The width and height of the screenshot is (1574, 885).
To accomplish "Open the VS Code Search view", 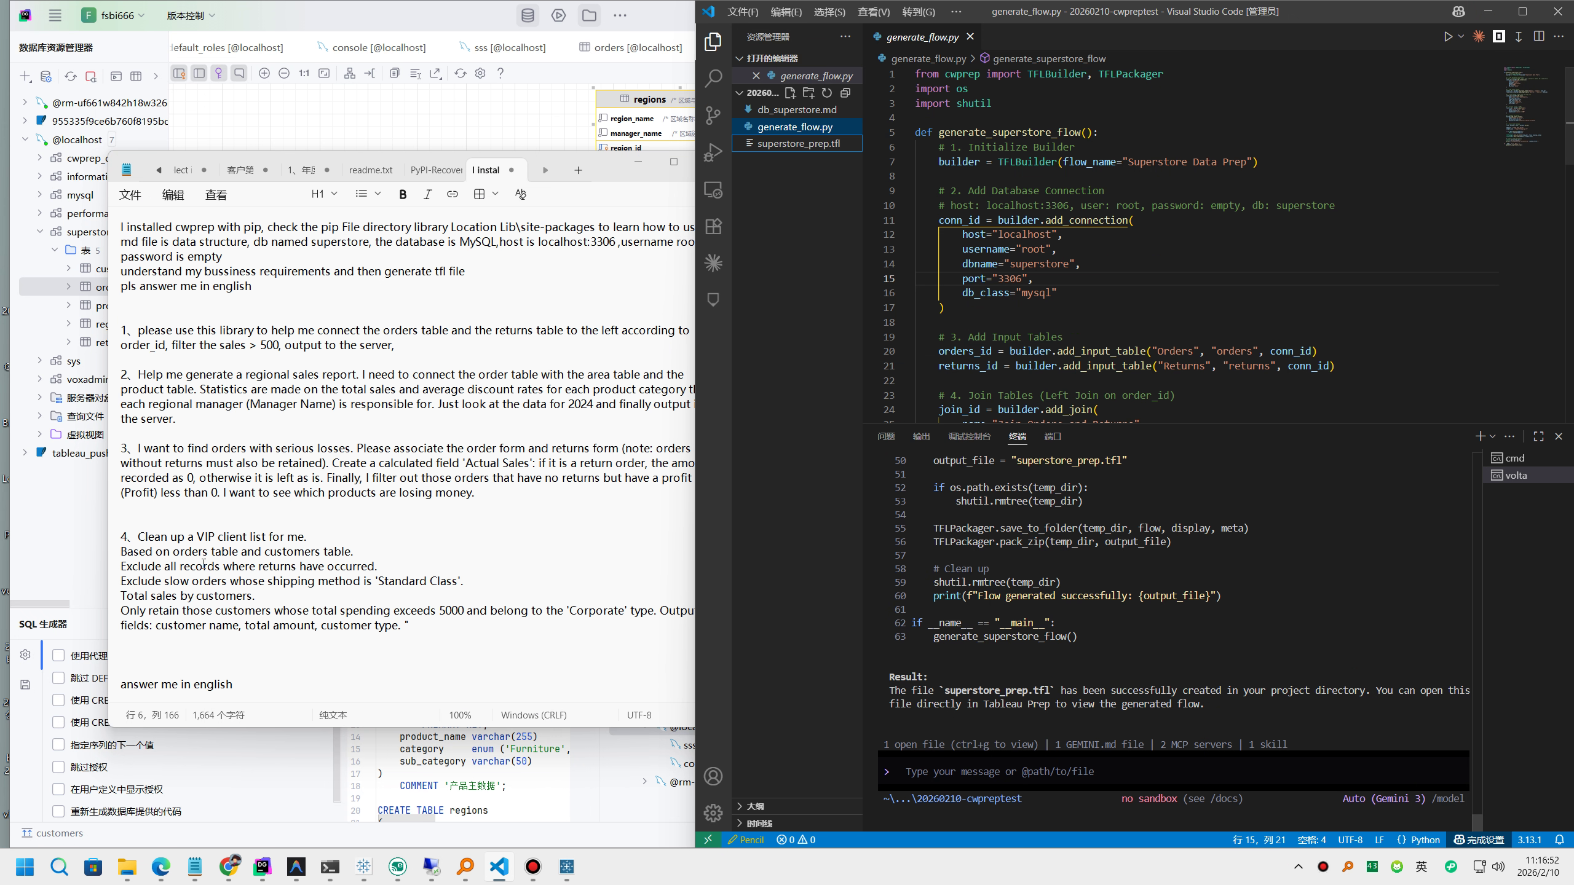I will click(x=713, y=79).
